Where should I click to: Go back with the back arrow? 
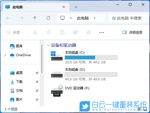pyautogui.click(x=8, y=18)
